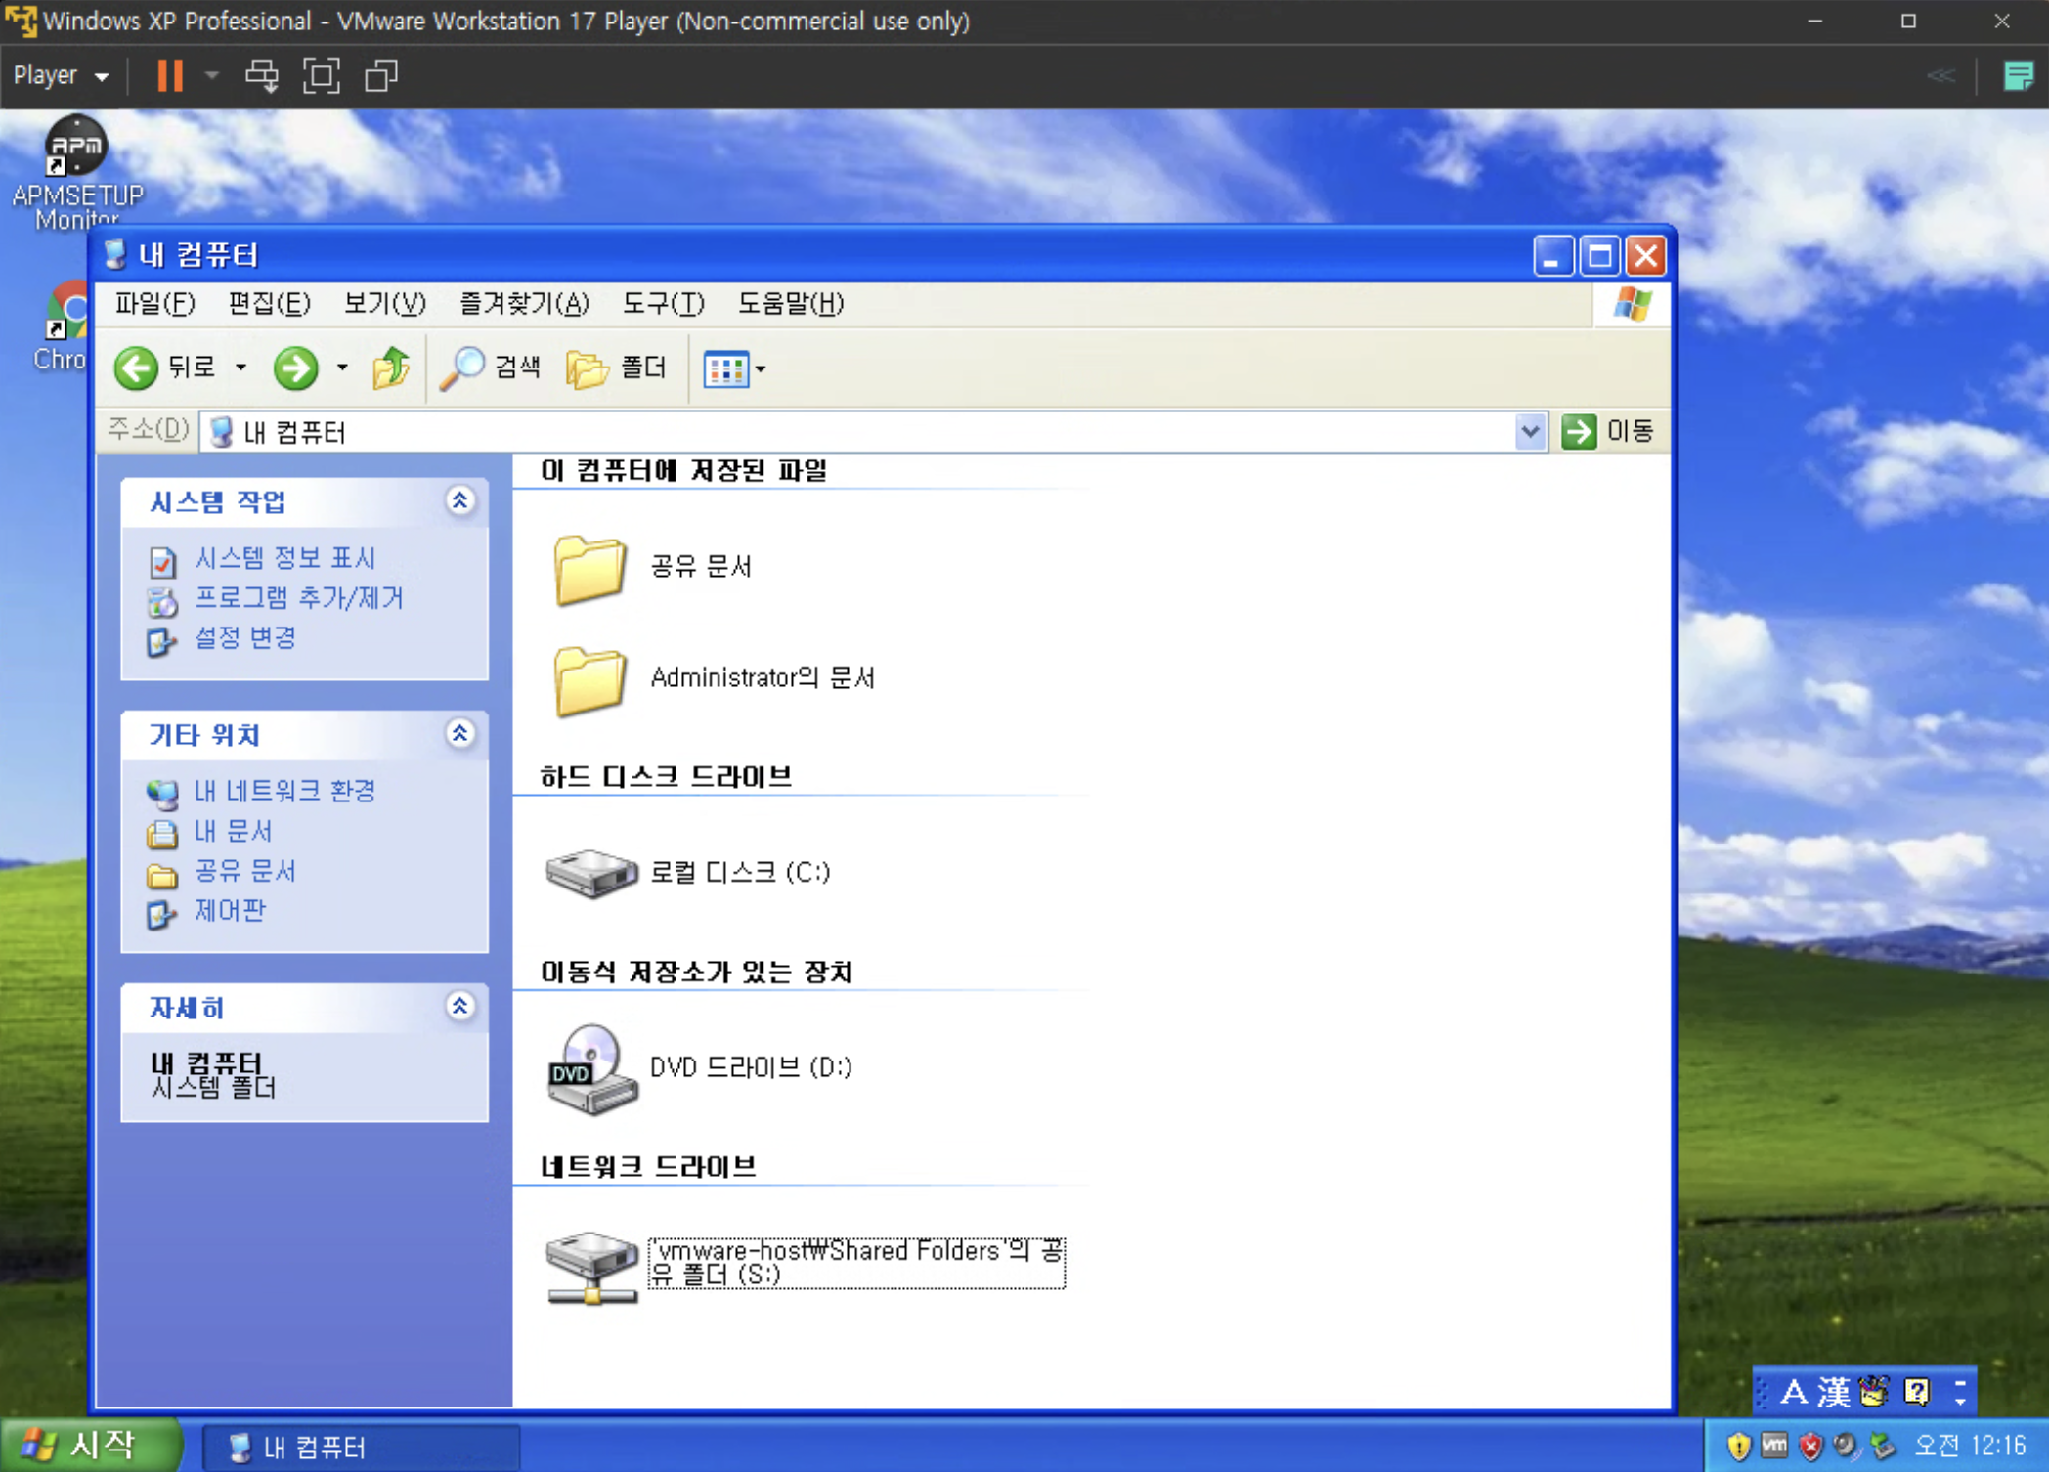The height and width of the screenshot is (1472, 2049).
Task: Click 프로그램 추가/제거 link
Action: tap(298, 598)
